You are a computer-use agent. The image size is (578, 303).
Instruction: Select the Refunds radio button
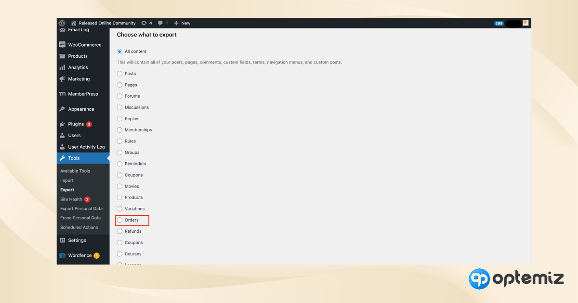tap(120, 231)
